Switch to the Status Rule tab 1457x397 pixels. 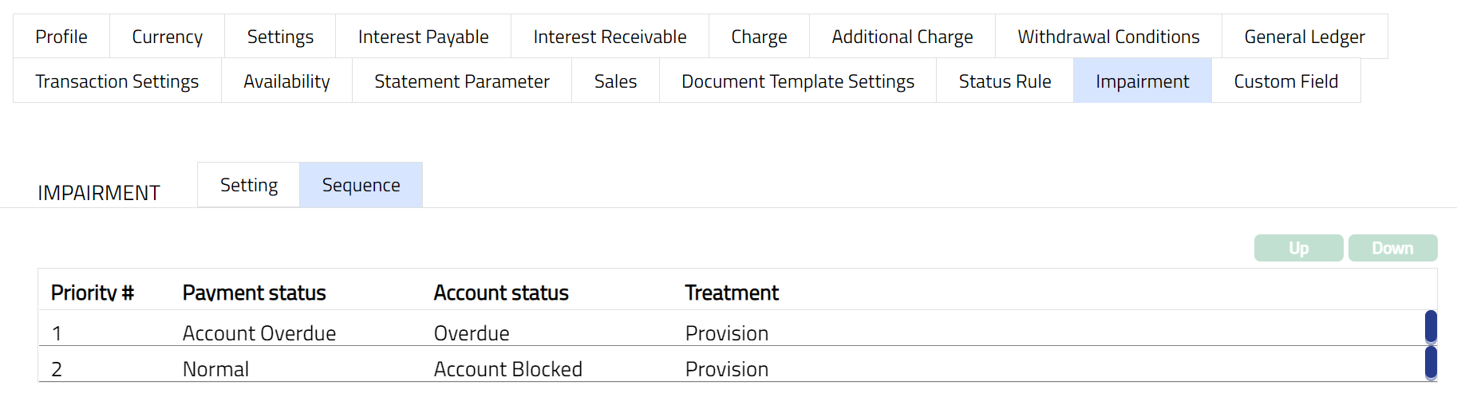[x=1005, y=81]
